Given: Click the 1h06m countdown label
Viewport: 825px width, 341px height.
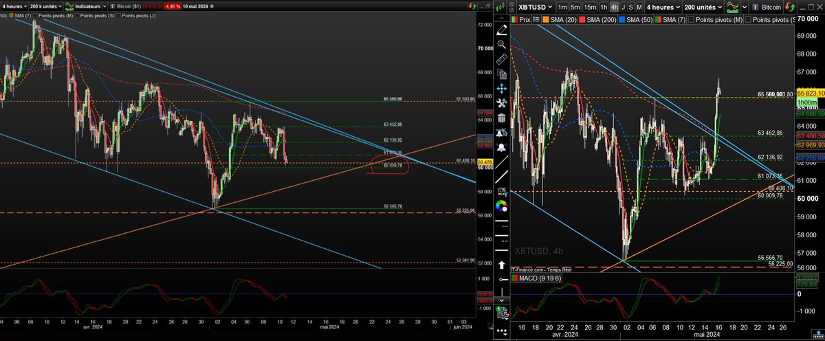Looking at the screenshot, I should [806, 100].
